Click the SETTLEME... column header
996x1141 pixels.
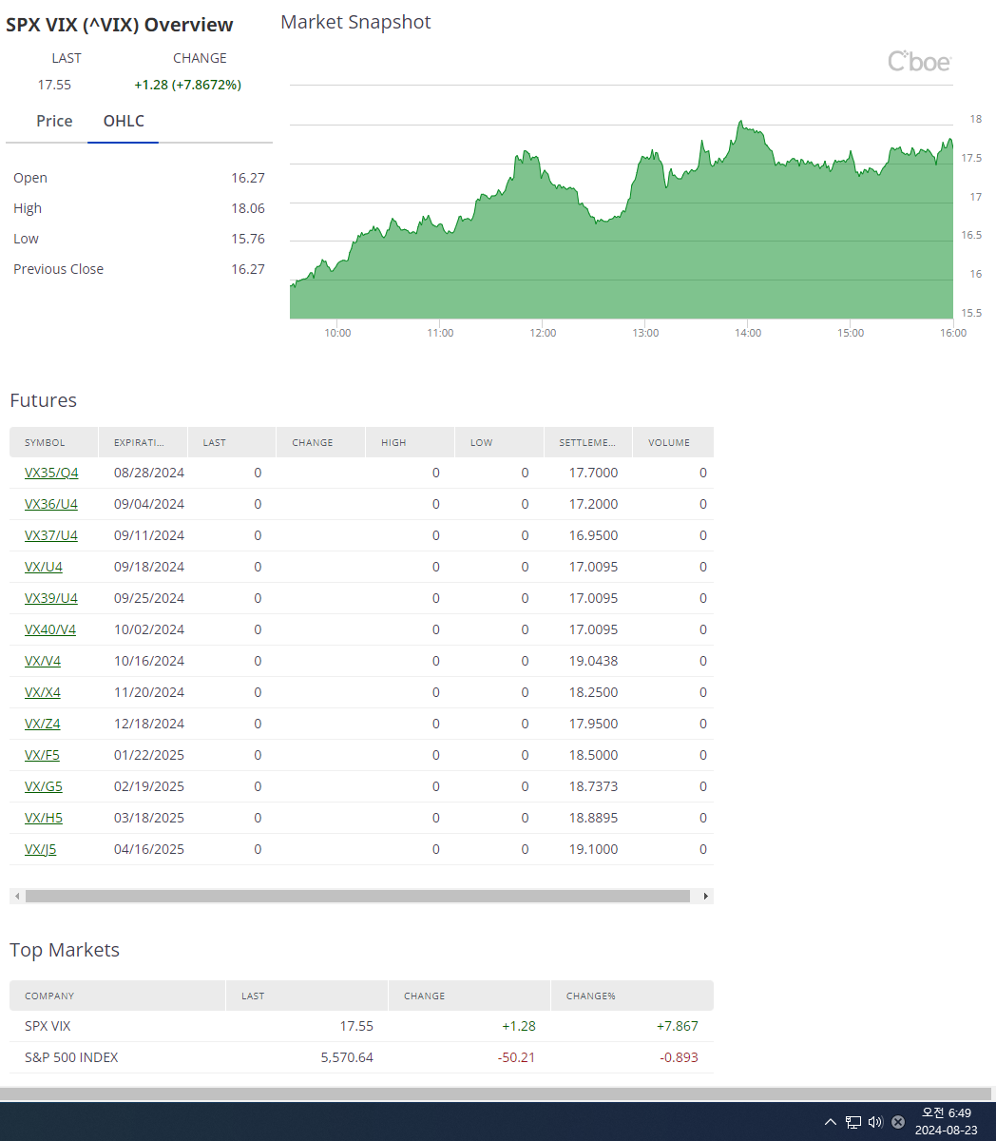click(588, 442)
